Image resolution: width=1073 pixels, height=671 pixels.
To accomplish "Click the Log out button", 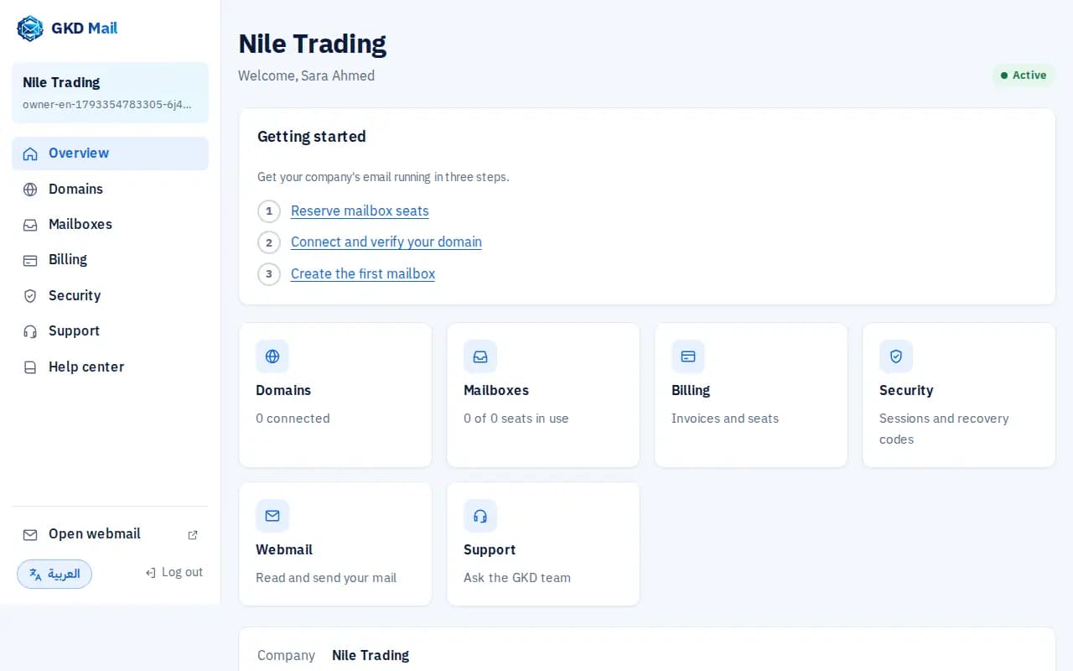I will tap(174, 573).
